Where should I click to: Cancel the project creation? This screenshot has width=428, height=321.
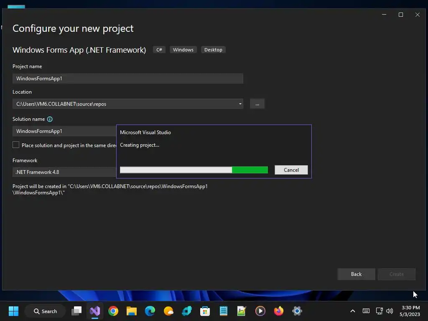[291, 170]
